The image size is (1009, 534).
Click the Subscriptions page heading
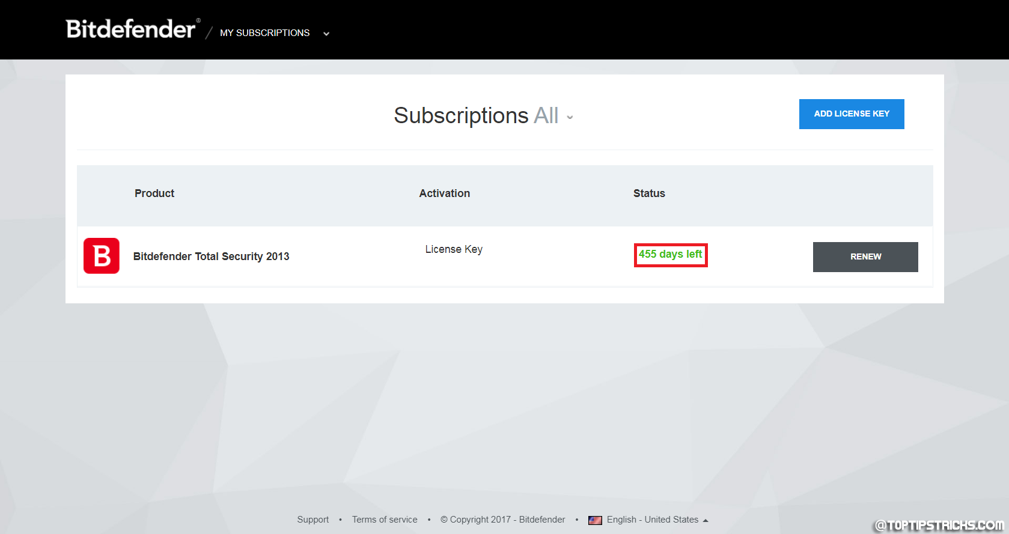[461, 115]
